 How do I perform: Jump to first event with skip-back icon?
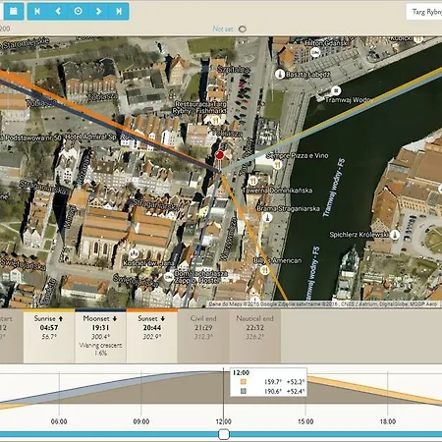tap(37, 11)
